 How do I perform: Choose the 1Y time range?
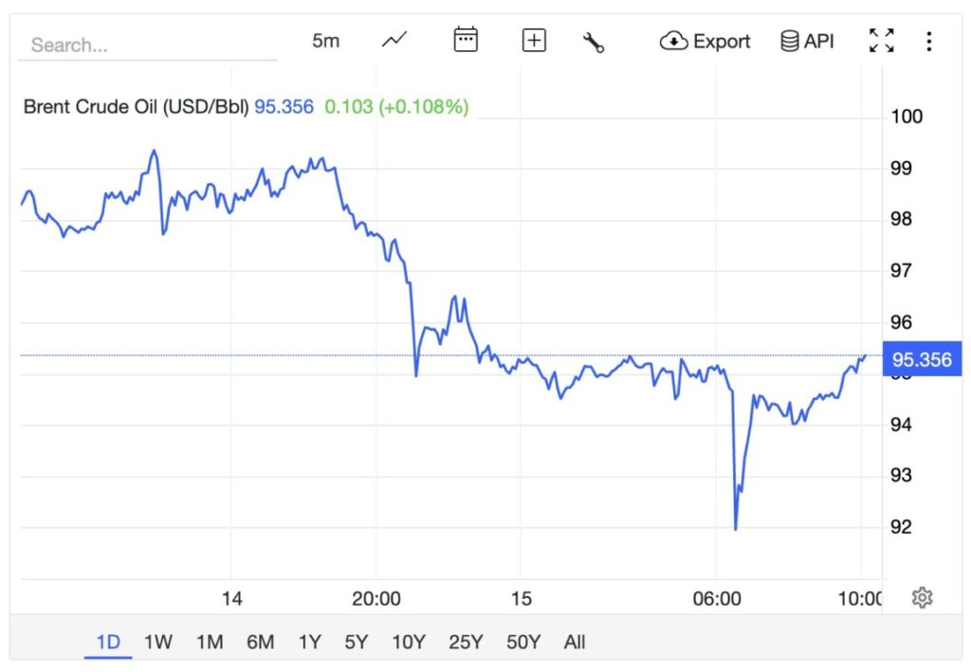(309, 642)
